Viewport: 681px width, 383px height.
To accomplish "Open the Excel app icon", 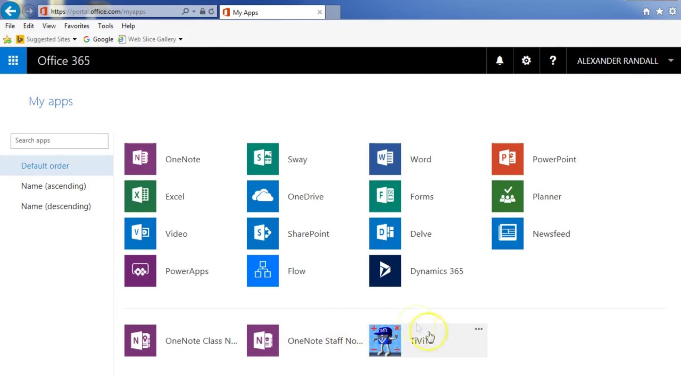I will [140, 196].
